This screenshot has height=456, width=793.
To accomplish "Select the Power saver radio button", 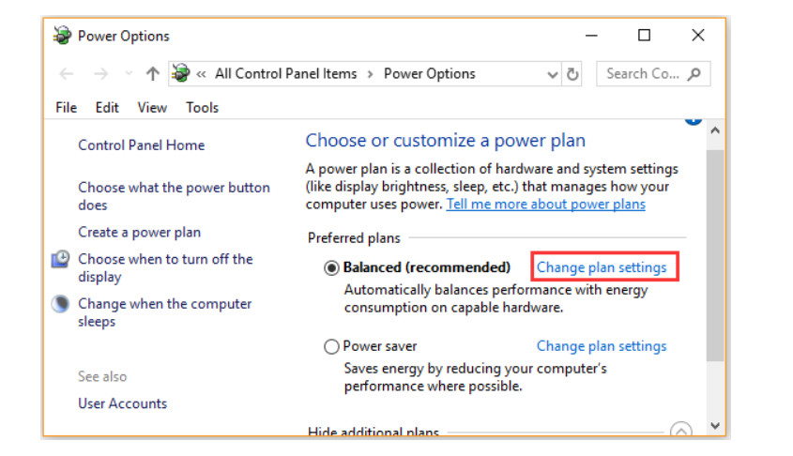I will (331, 346).
